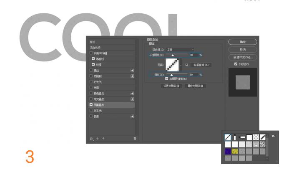
Task: Open the pattern picker gear menu
Action: 273,136
